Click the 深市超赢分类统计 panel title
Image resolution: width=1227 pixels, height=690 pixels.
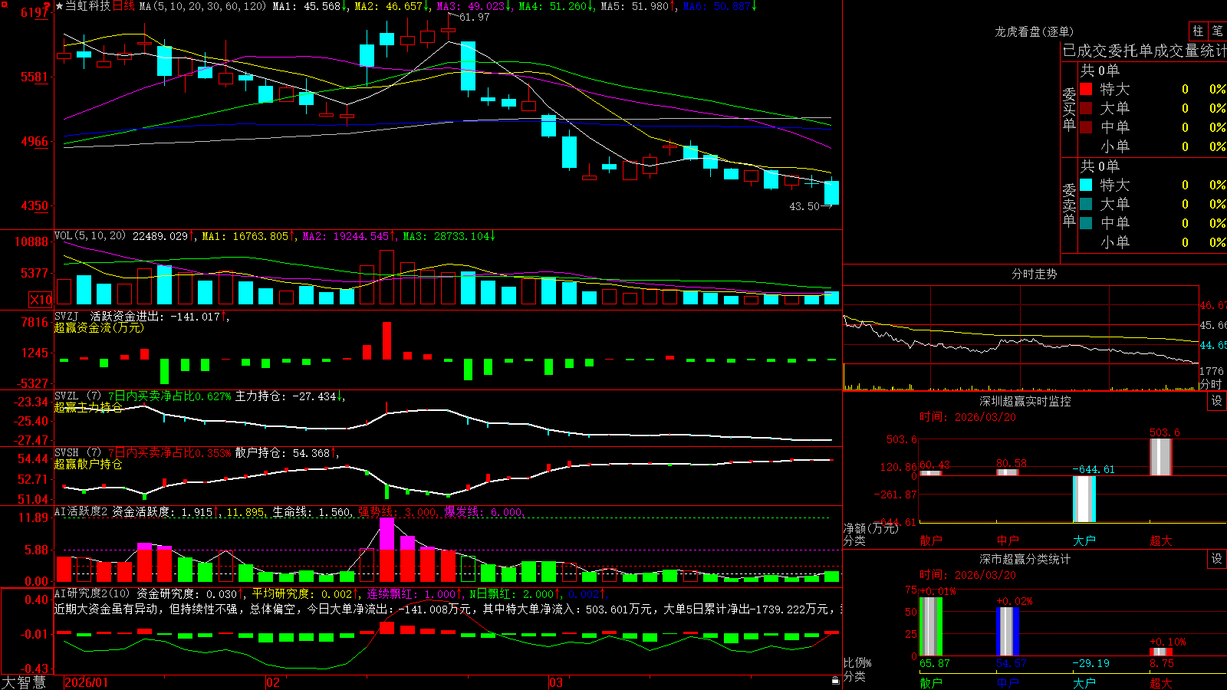[1025, 559]
